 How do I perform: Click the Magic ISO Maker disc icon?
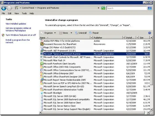point(42,47)
